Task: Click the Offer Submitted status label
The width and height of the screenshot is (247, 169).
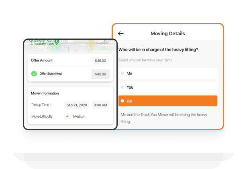Action: tap(51, 74)
